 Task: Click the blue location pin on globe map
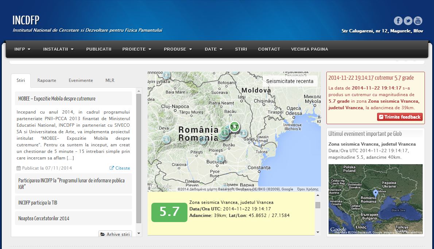(x=376, y=193)
